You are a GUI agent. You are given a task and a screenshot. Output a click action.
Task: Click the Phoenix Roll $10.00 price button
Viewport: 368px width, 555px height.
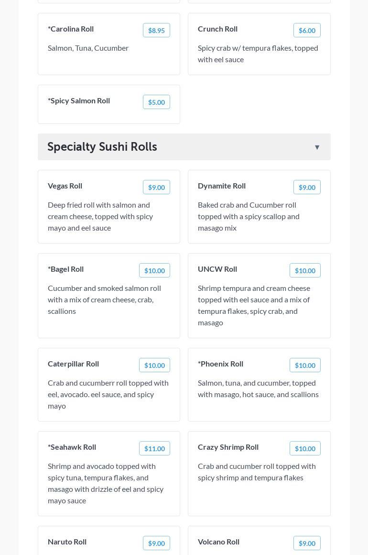(x=305, y=365)
